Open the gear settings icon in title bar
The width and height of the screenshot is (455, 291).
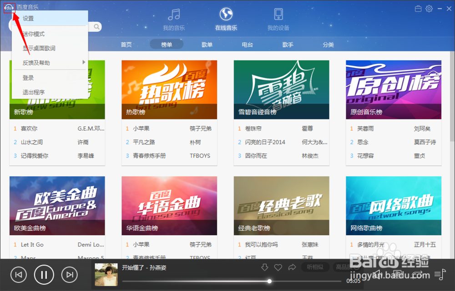point(429,9)
